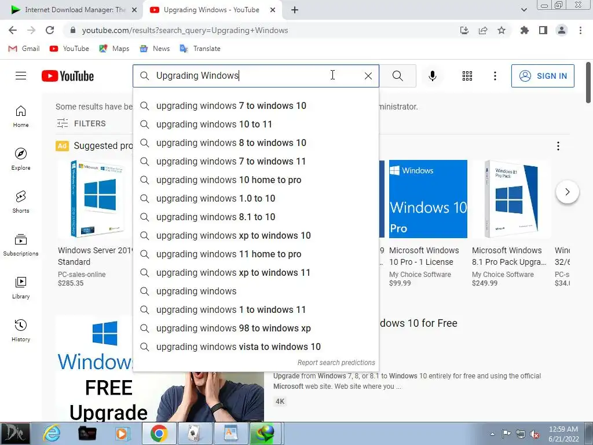
Task: Open Windows 10 Pro product thumbnail
Action: [428, 199]
